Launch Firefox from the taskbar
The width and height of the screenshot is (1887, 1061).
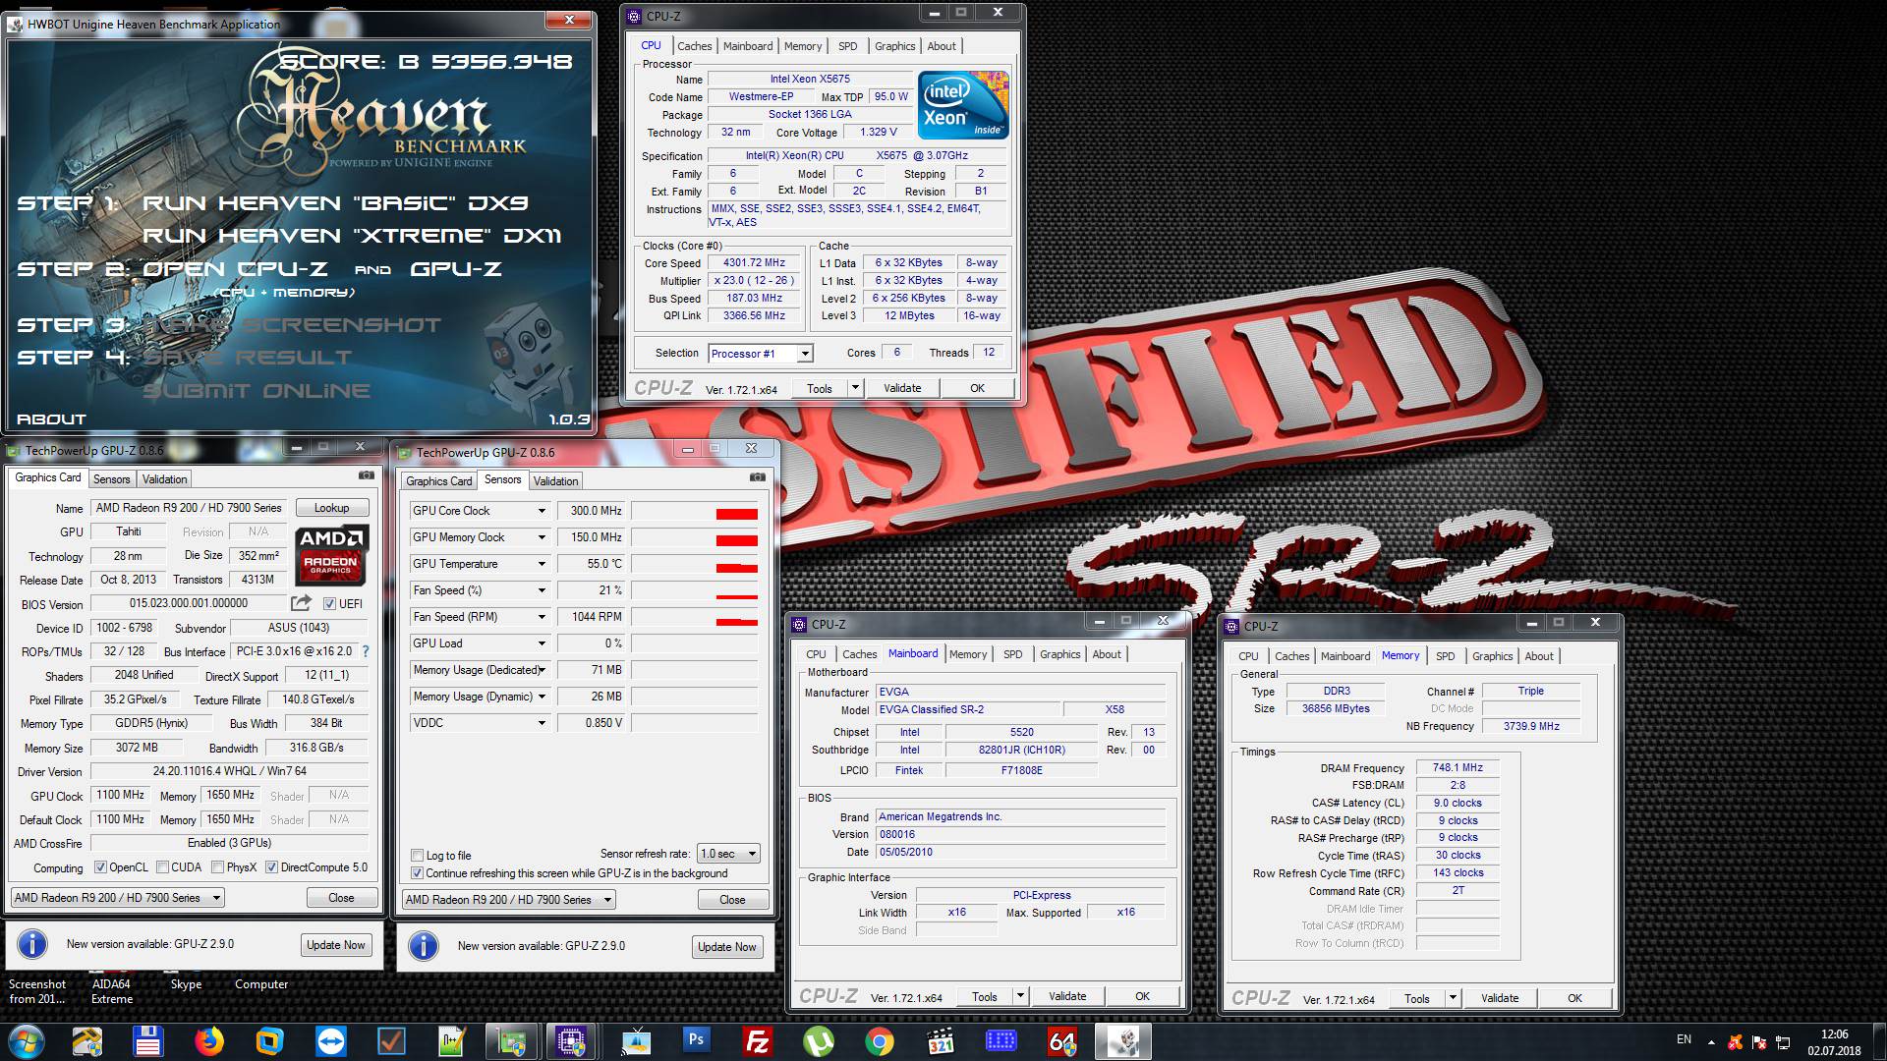(x=208, y=1040)
